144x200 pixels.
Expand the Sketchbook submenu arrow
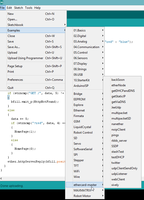[65, 25]
